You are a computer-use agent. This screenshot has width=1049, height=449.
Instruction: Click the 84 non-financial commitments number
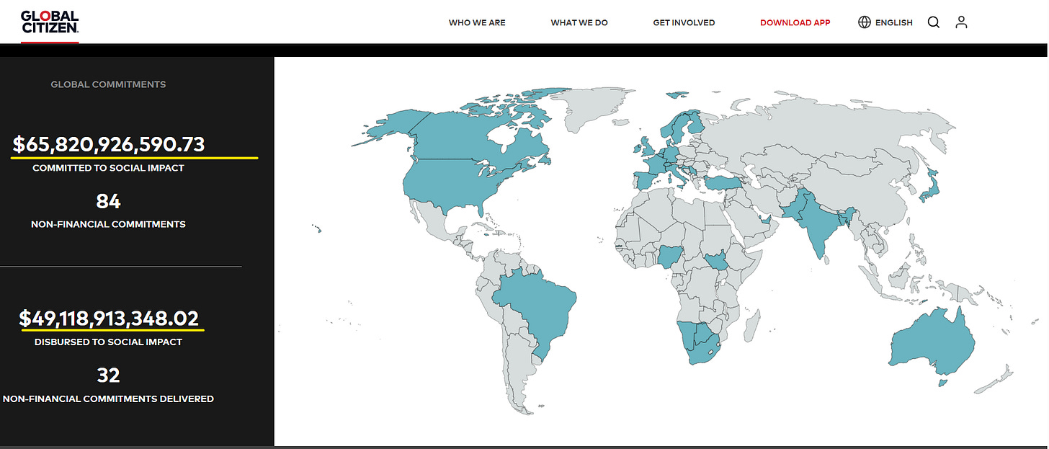point(108,201)
